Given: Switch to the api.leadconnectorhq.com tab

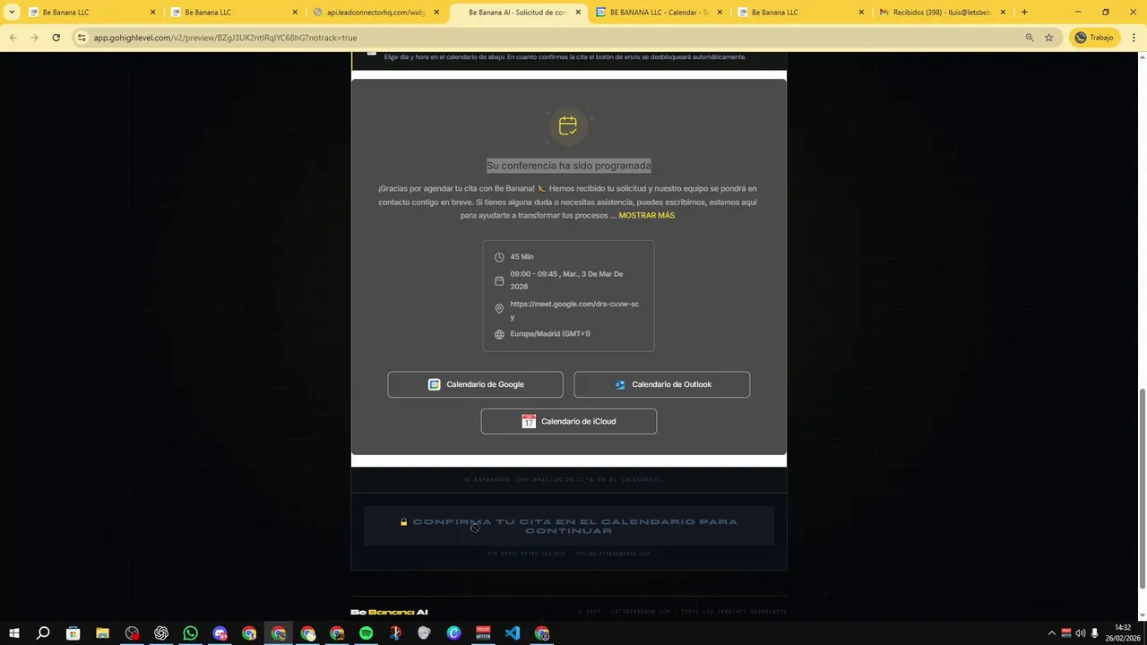Looking at the screenshot, I should click(376, 13).
